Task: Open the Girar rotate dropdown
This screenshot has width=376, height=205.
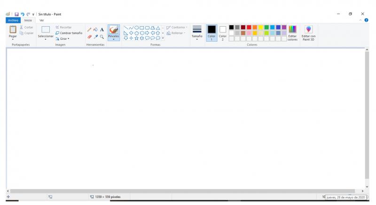Action: click(62, 39)
